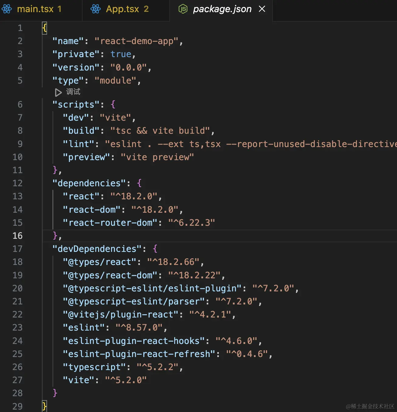The width and height of the screenshot is (397, 412).
Task: Click the "dev" script key
Action: (76, 118)
